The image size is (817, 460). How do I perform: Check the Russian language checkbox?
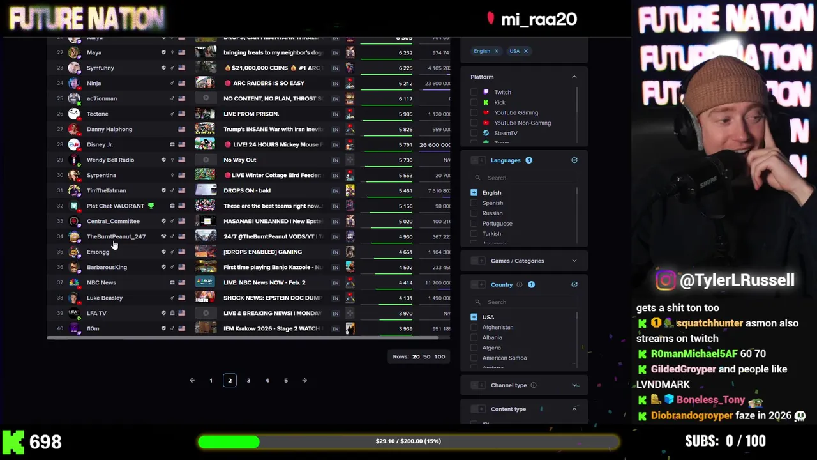coord(474,213)
